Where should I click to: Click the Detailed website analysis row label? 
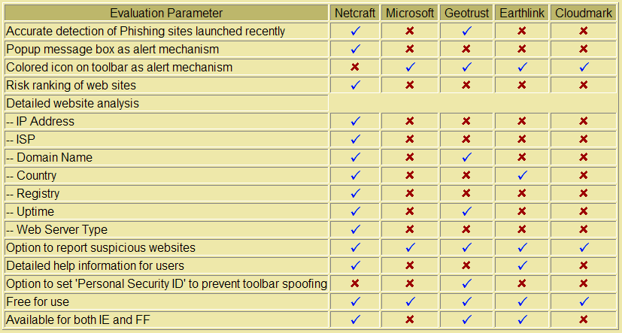tap(73, 104)
